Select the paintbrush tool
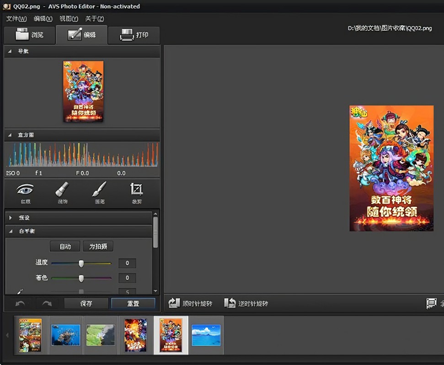 pos(99,193)
